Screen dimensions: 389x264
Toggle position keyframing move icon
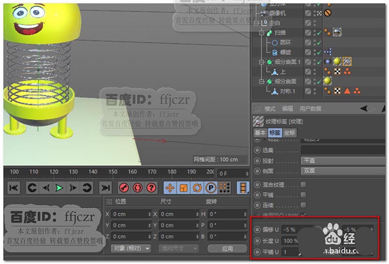coord(170,188)
